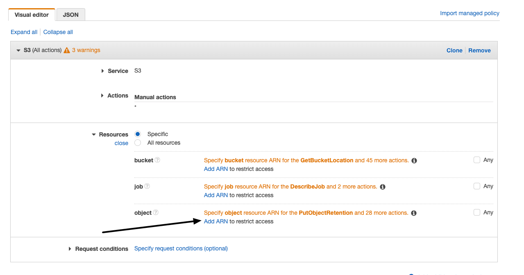This screenshot has width=524, height=275.
Task: Click help icon next to bucket
Action: [157, 160]
